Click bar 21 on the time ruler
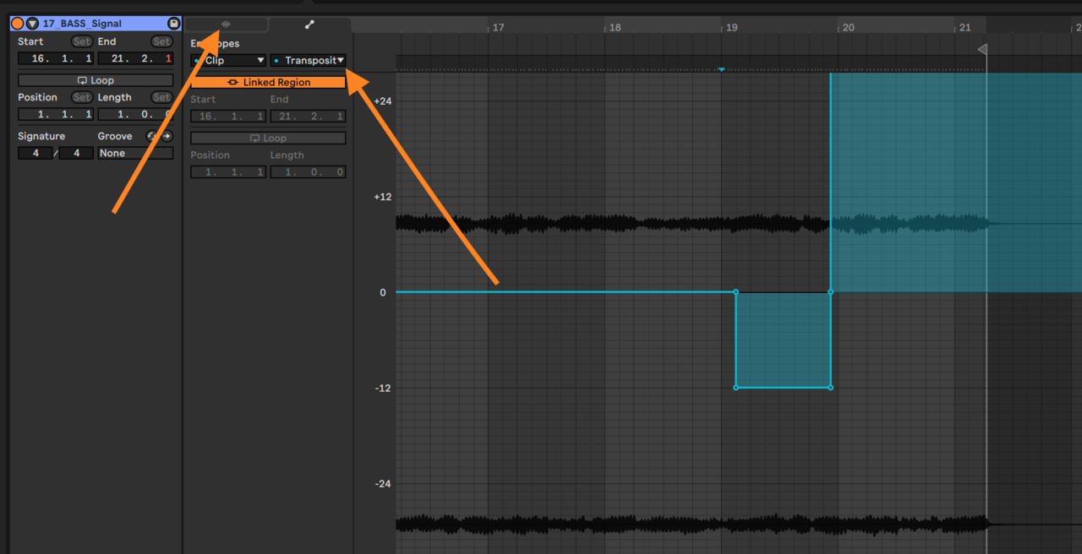This screenshot has width=1082, height=554. click(x=965, y=27)
